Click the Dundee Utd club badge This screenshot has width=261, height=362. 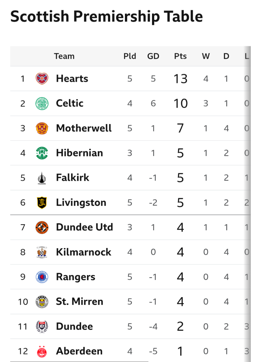point(42,227)
